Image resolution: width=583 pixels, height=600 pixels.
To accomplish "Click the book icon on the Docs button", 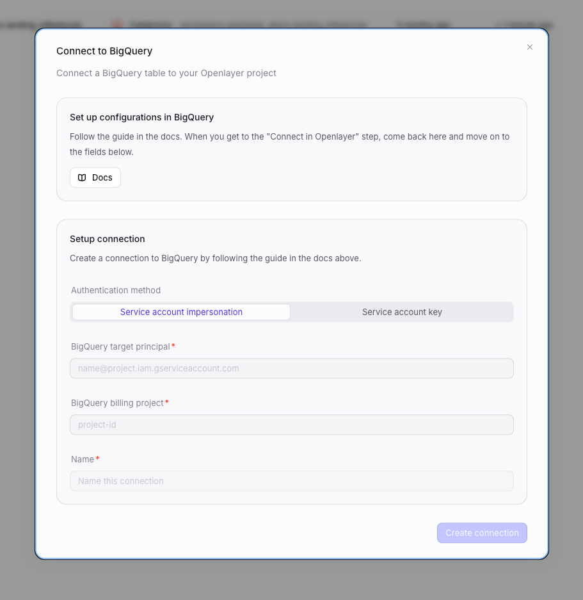I will (81, 177).
